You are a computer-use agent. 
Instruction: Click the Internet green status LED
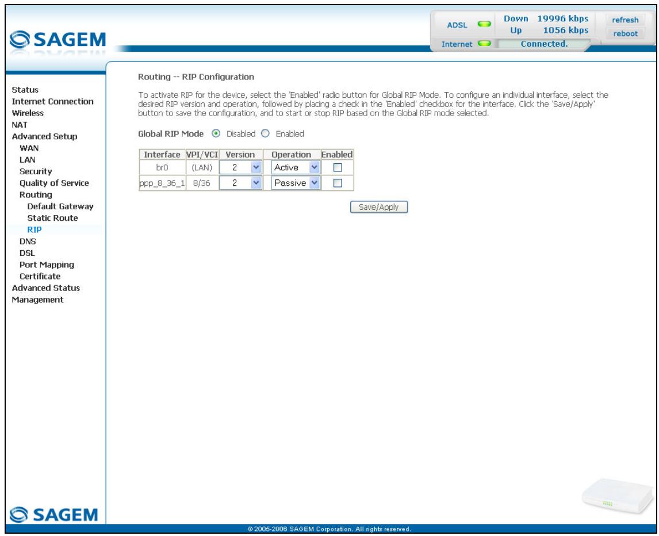tap(484, 43)
